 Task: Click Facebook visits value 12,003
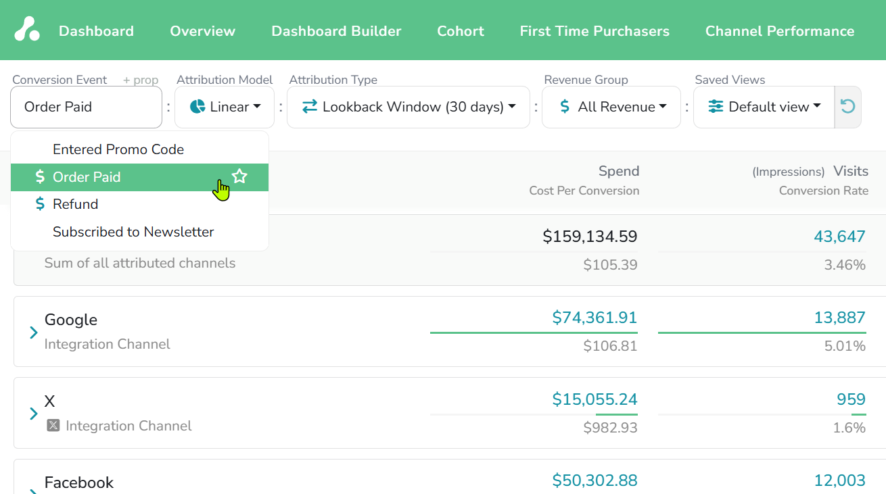[x=840, y=480]
